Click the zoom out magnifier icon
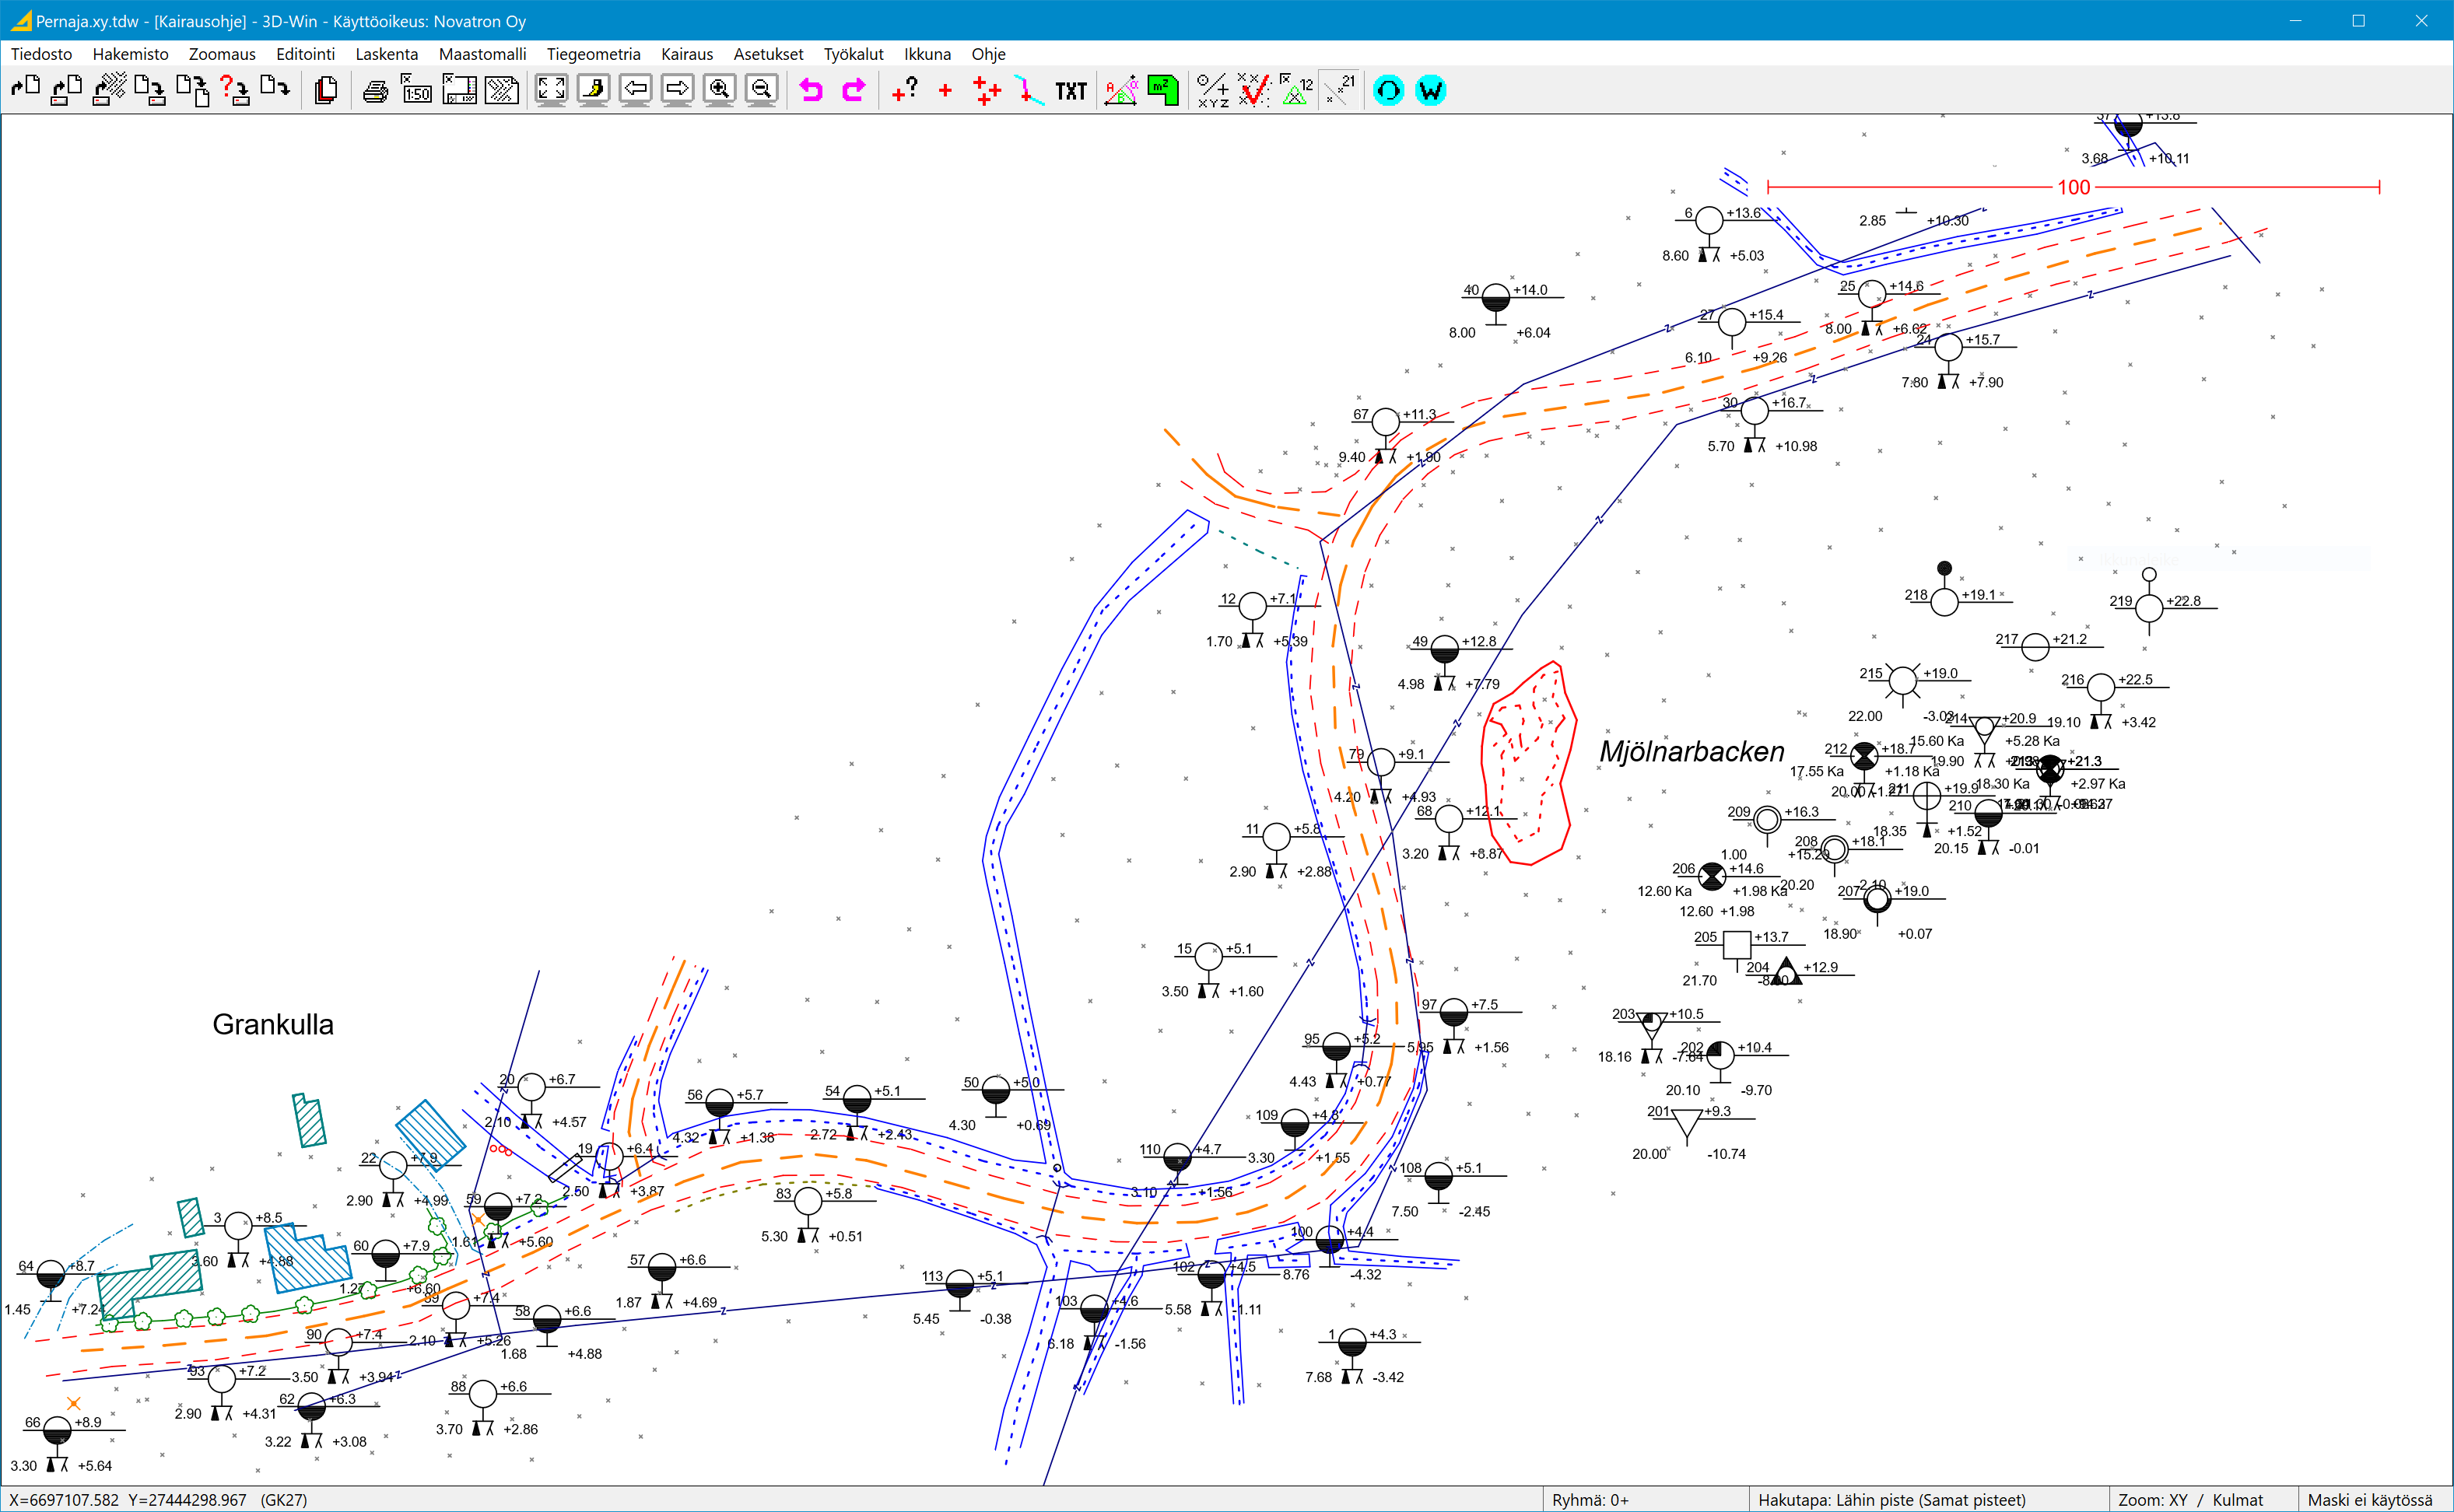The height and width of the screenshot is (1512, 2454). 761,90
